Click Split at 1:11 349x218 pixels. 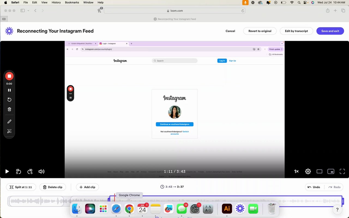coord(21,187)
